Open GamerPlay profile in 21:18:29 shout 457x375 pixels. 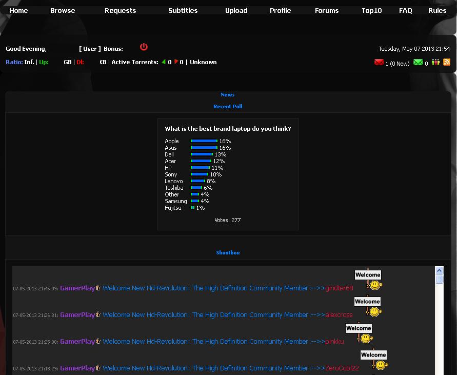77,368
